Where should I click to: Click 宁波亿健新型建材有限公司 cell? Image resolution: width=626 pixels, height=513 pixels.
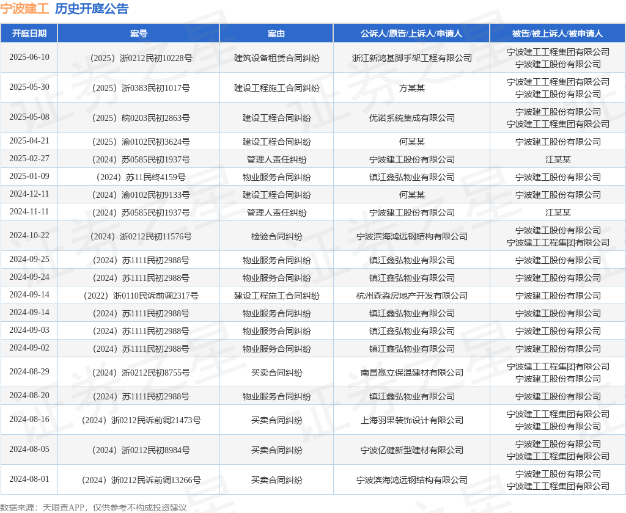point(411,450)
